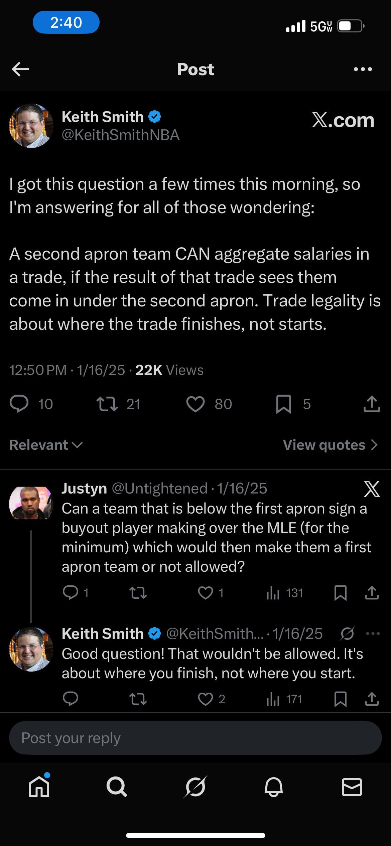Type in the Post your reply field
Image resolution: width=391 pixels, height=846 pixels.
195,738
